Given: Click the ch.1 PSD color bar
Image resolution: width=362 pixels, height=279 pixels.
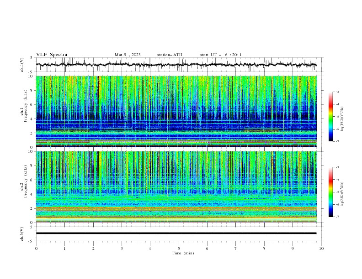Looking at the screenshot, I should pyautogui.click(x=330, y=117).
